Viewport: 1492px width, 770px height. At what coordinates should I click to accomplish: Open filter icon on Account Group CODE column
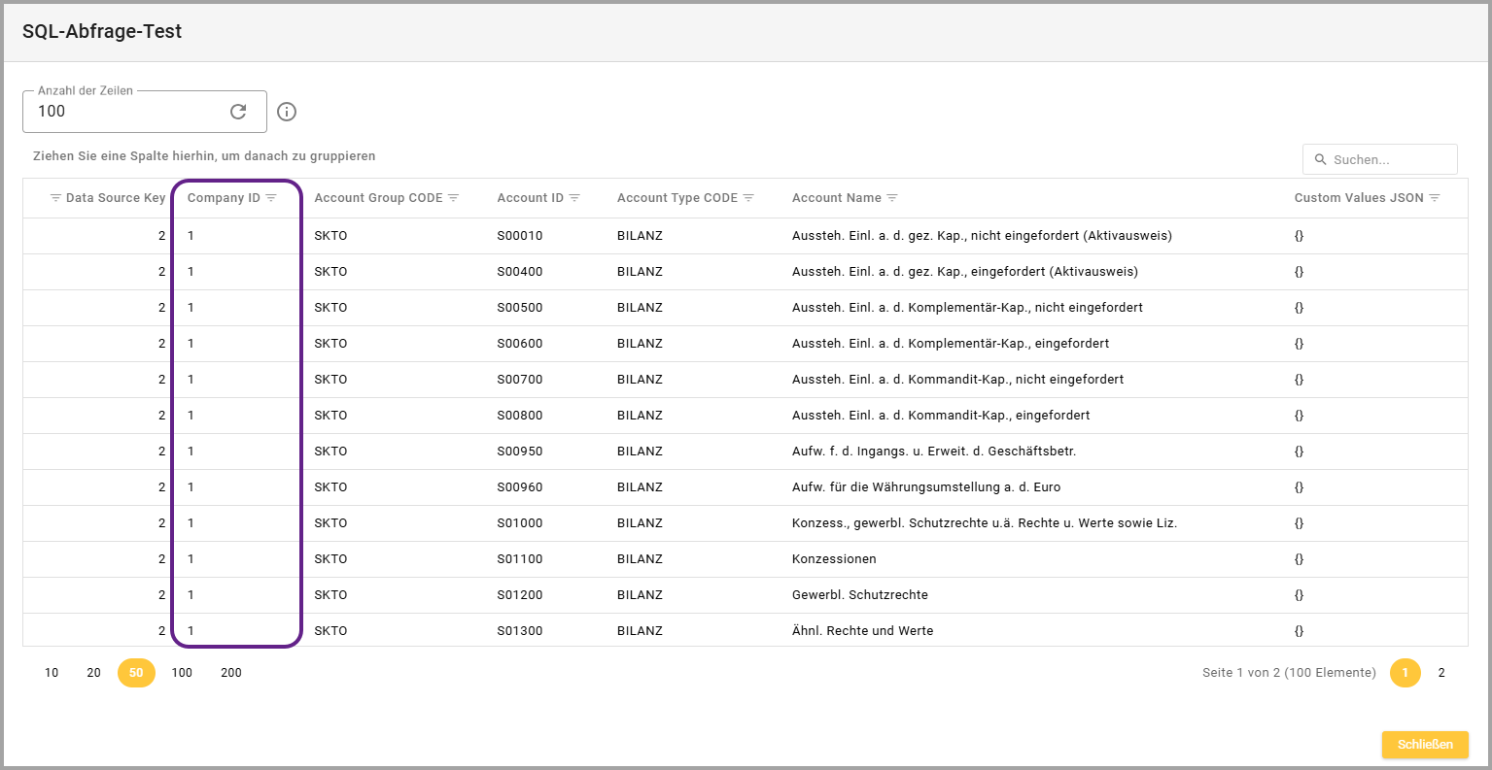click(454, 198)
